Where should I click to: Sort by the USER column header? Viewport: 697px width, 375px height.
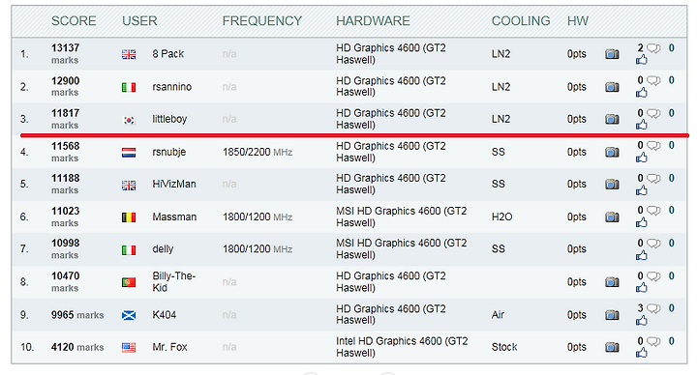tap(139, 21)
